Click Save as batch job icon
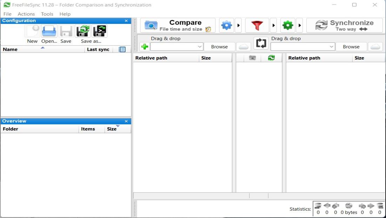The image size is (386, 218). pos(99,31)
